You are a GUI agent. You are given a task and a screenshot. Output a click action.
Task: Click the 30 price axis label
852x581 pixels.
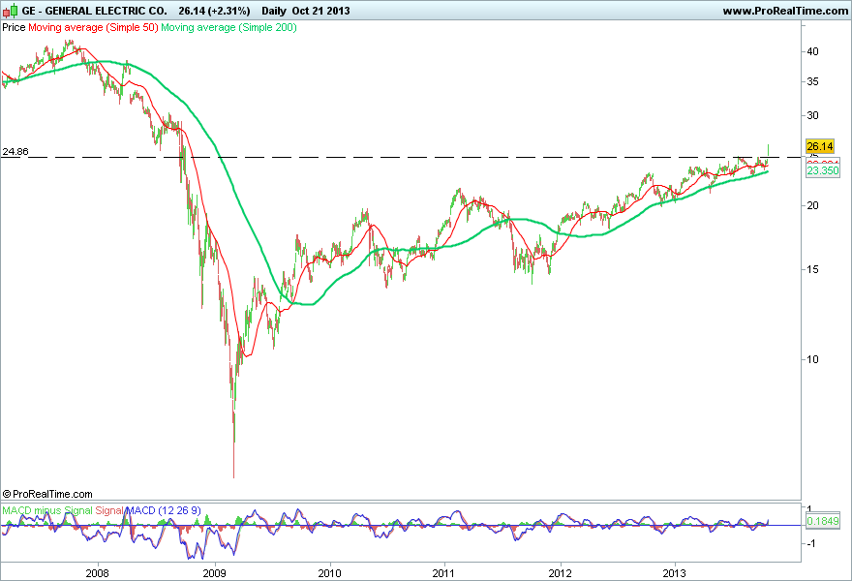coord(813,115)
